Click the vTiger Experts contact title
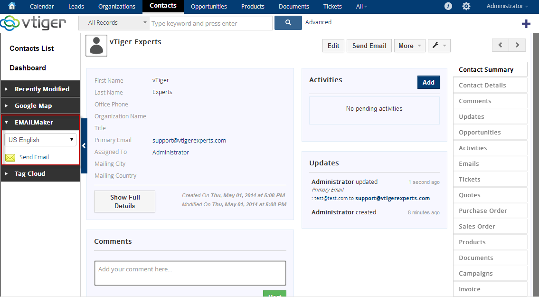 click(x=135, y=42)
